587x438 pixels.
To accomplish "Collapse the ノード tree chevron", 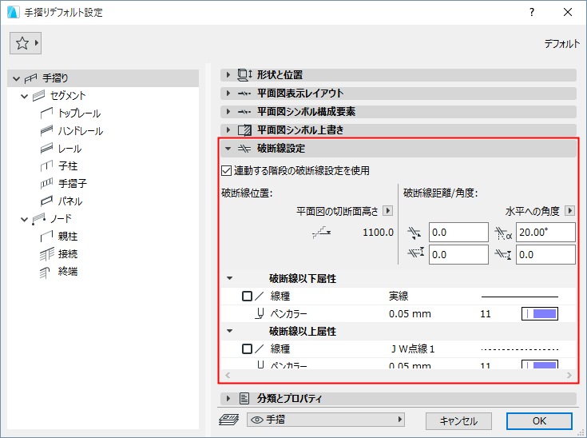I will pyautogui.click(x=24, y=219).
